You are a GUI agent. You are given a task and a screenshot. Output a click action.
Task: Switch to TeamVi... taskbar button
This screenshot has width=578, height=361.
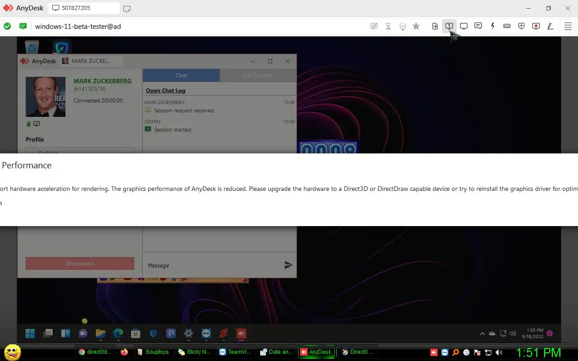(x=236, y=352)
